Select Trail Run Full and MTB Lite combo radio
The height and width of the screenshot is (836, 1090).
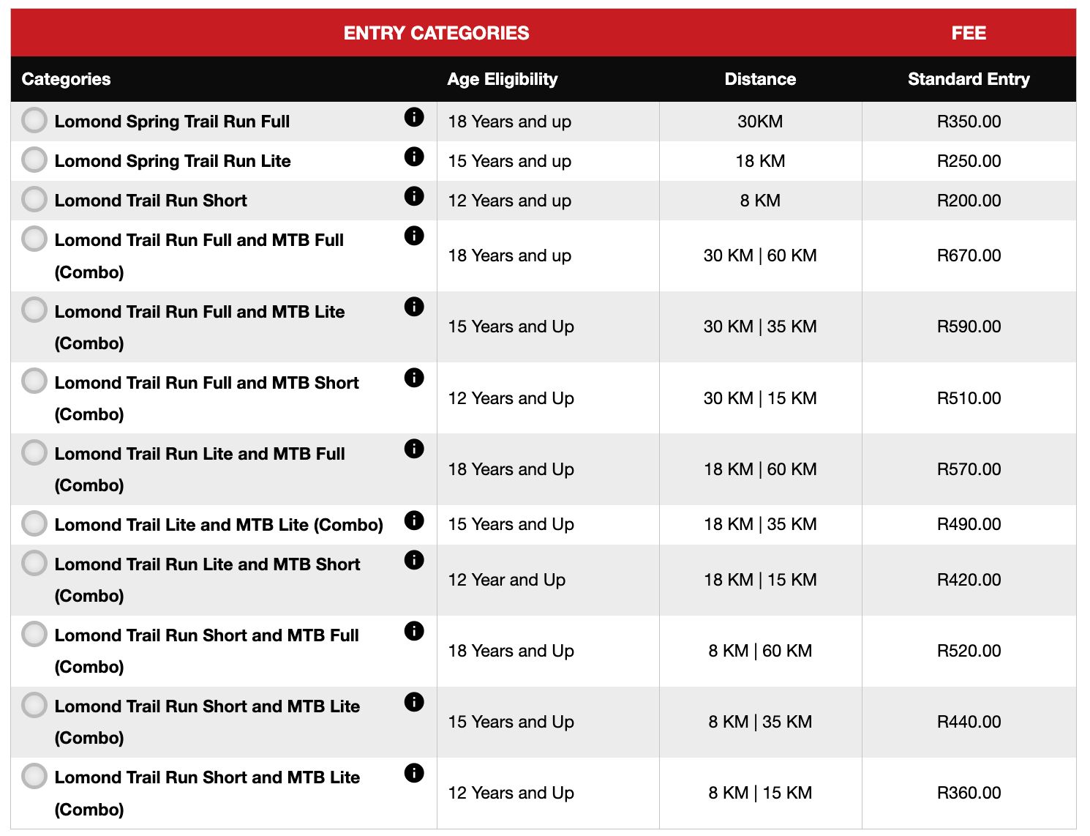pos(34,310)
